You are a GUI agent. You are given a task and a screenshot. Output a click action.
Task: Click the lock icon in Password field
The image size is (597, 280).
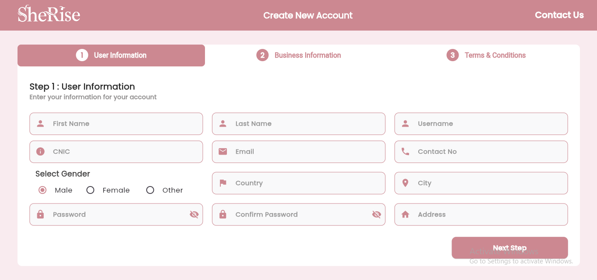(x=40, y=214)
